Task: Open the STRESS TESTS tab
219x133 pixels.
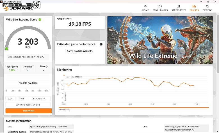Action: (x=179, y=8)
